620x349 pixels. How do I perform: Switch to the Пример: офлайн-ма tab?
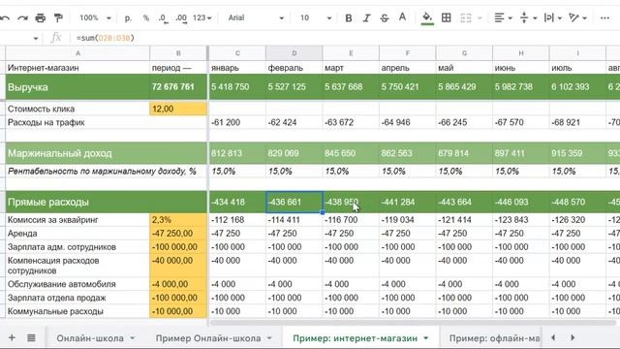point(494,338)
